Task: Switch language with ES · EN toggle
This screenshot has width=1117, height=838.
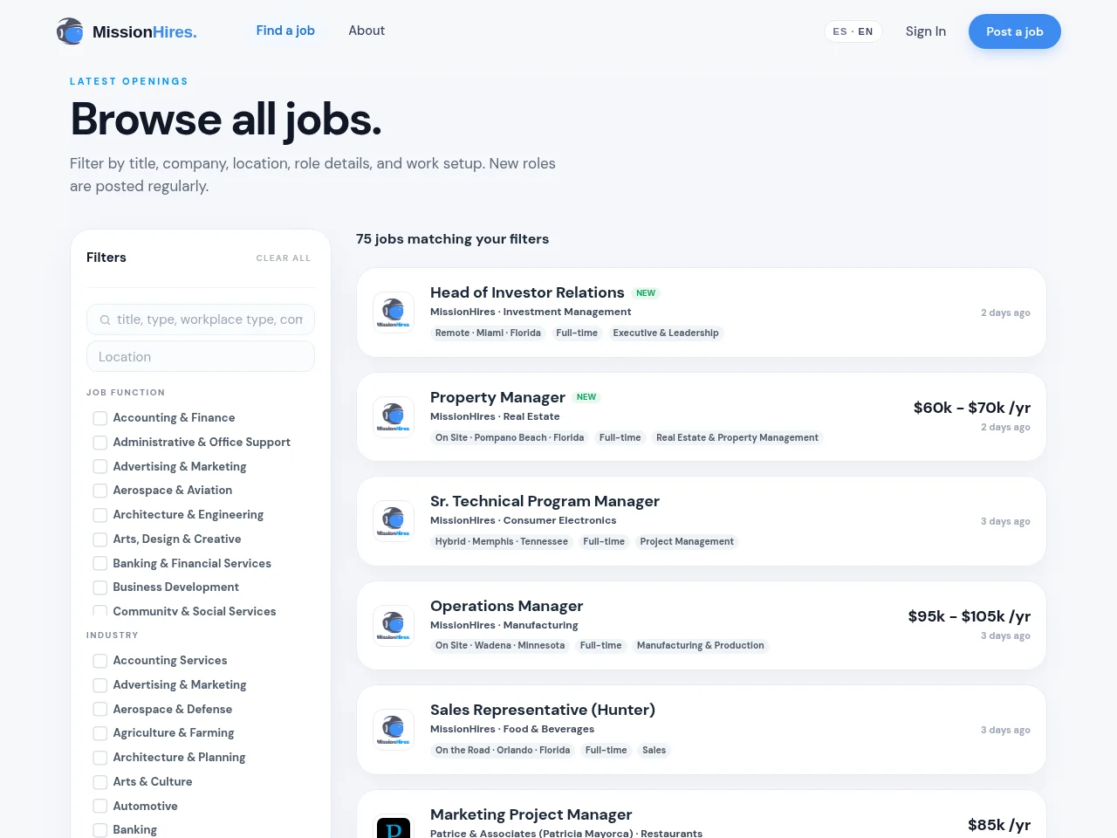Action: 853,31
